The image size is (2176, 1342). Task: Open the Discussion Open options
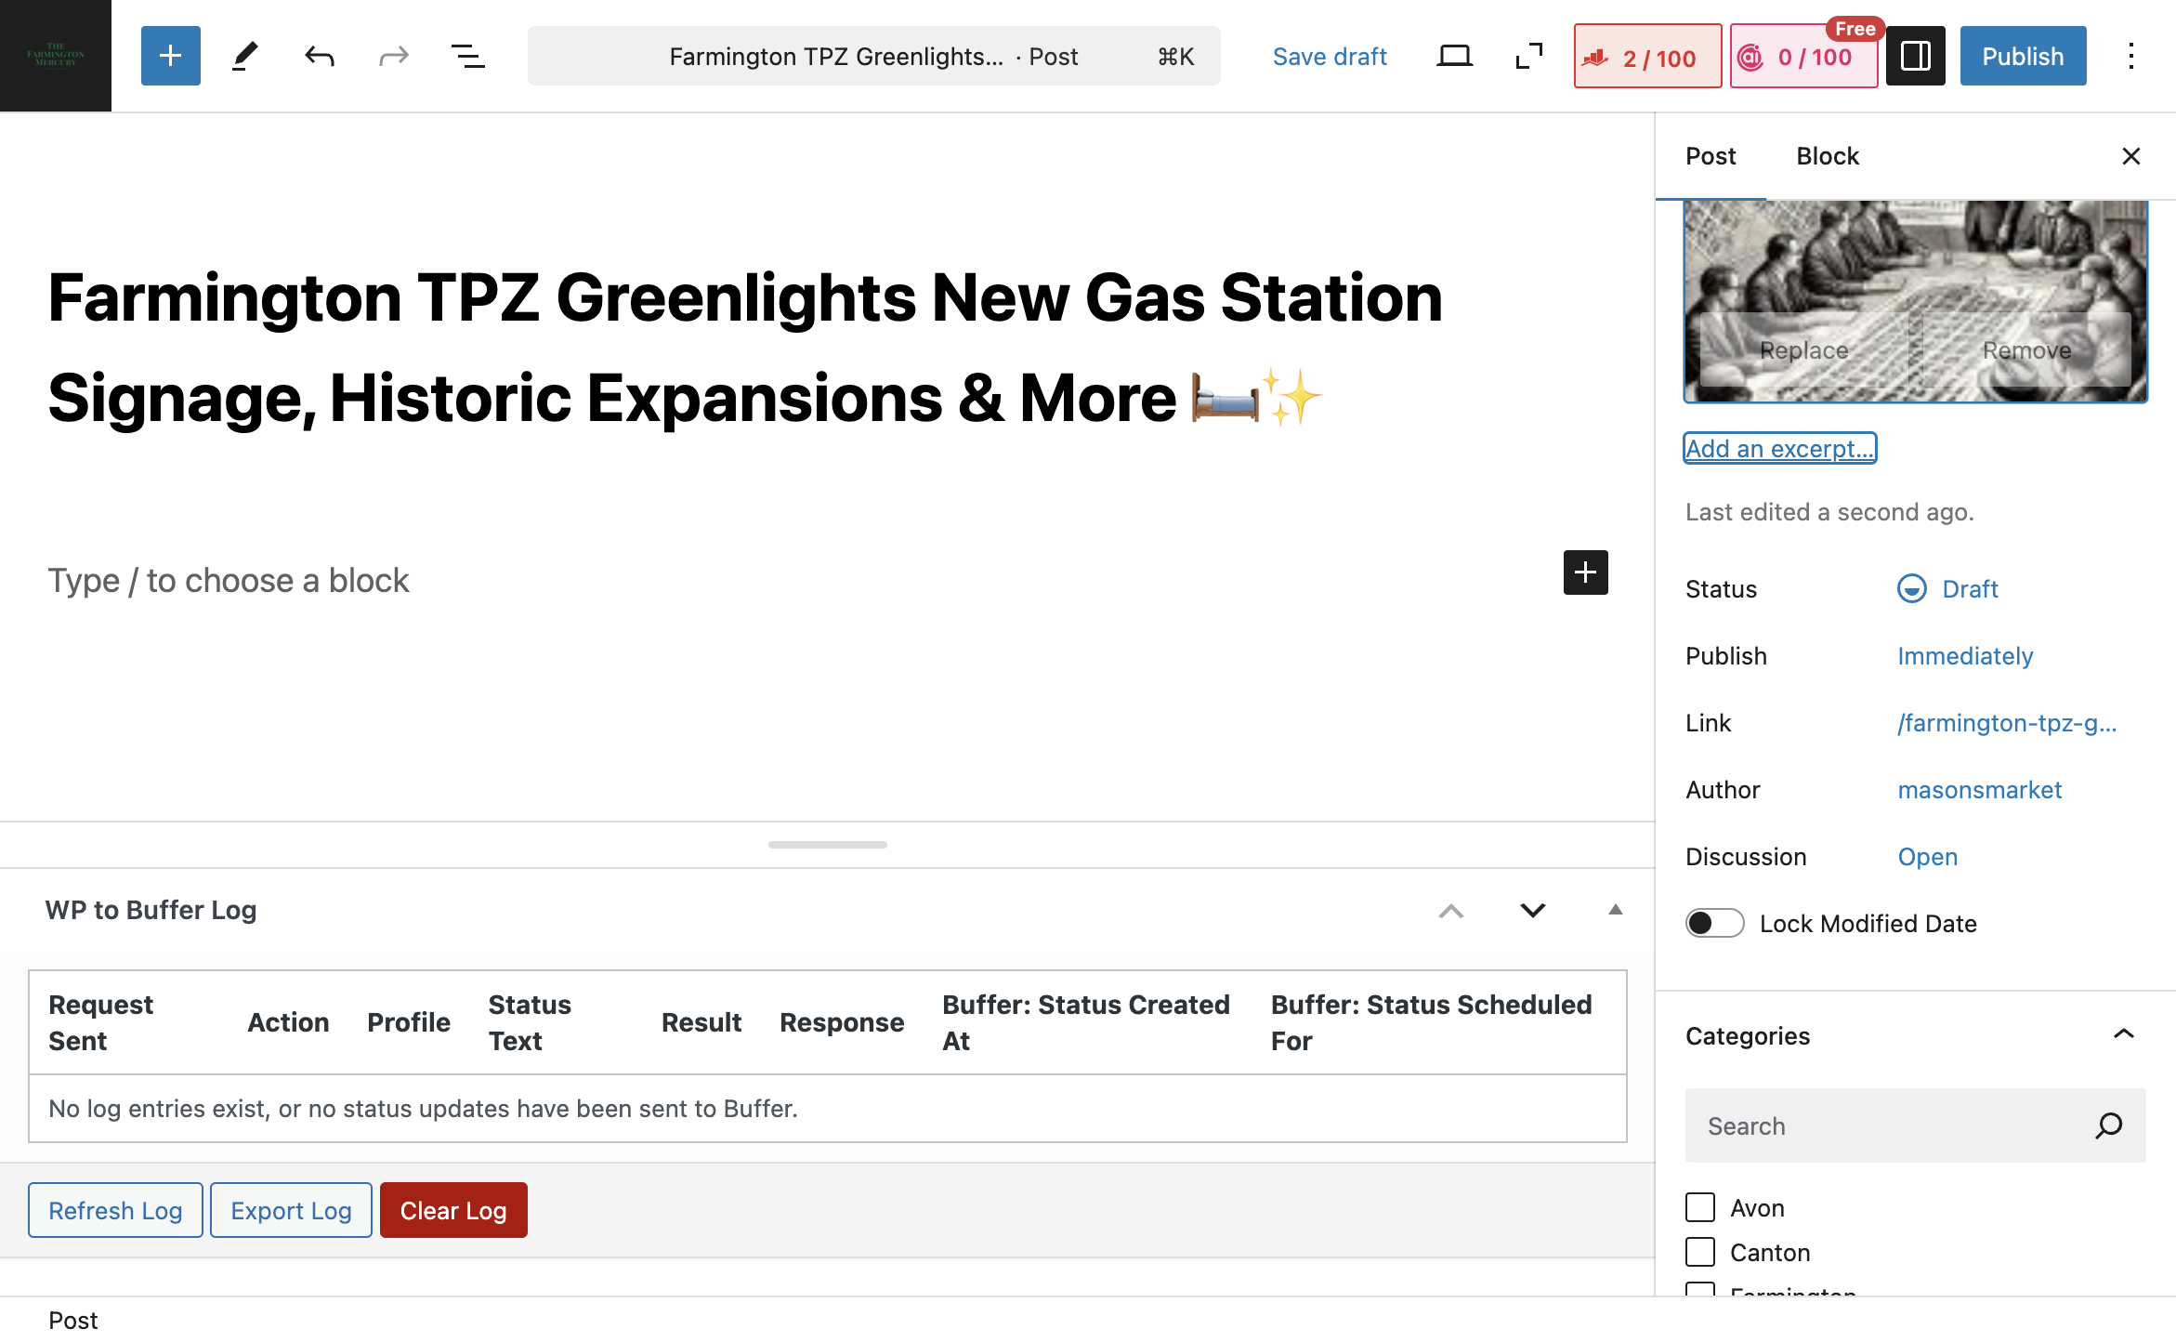[1927, 857]
